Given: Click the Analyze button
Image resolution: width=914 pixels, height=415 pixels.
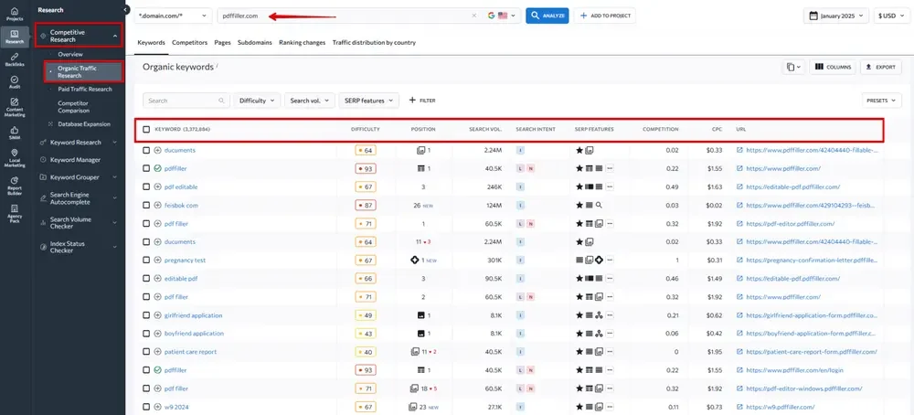Looking at the screenshot, I should point(547,16).
